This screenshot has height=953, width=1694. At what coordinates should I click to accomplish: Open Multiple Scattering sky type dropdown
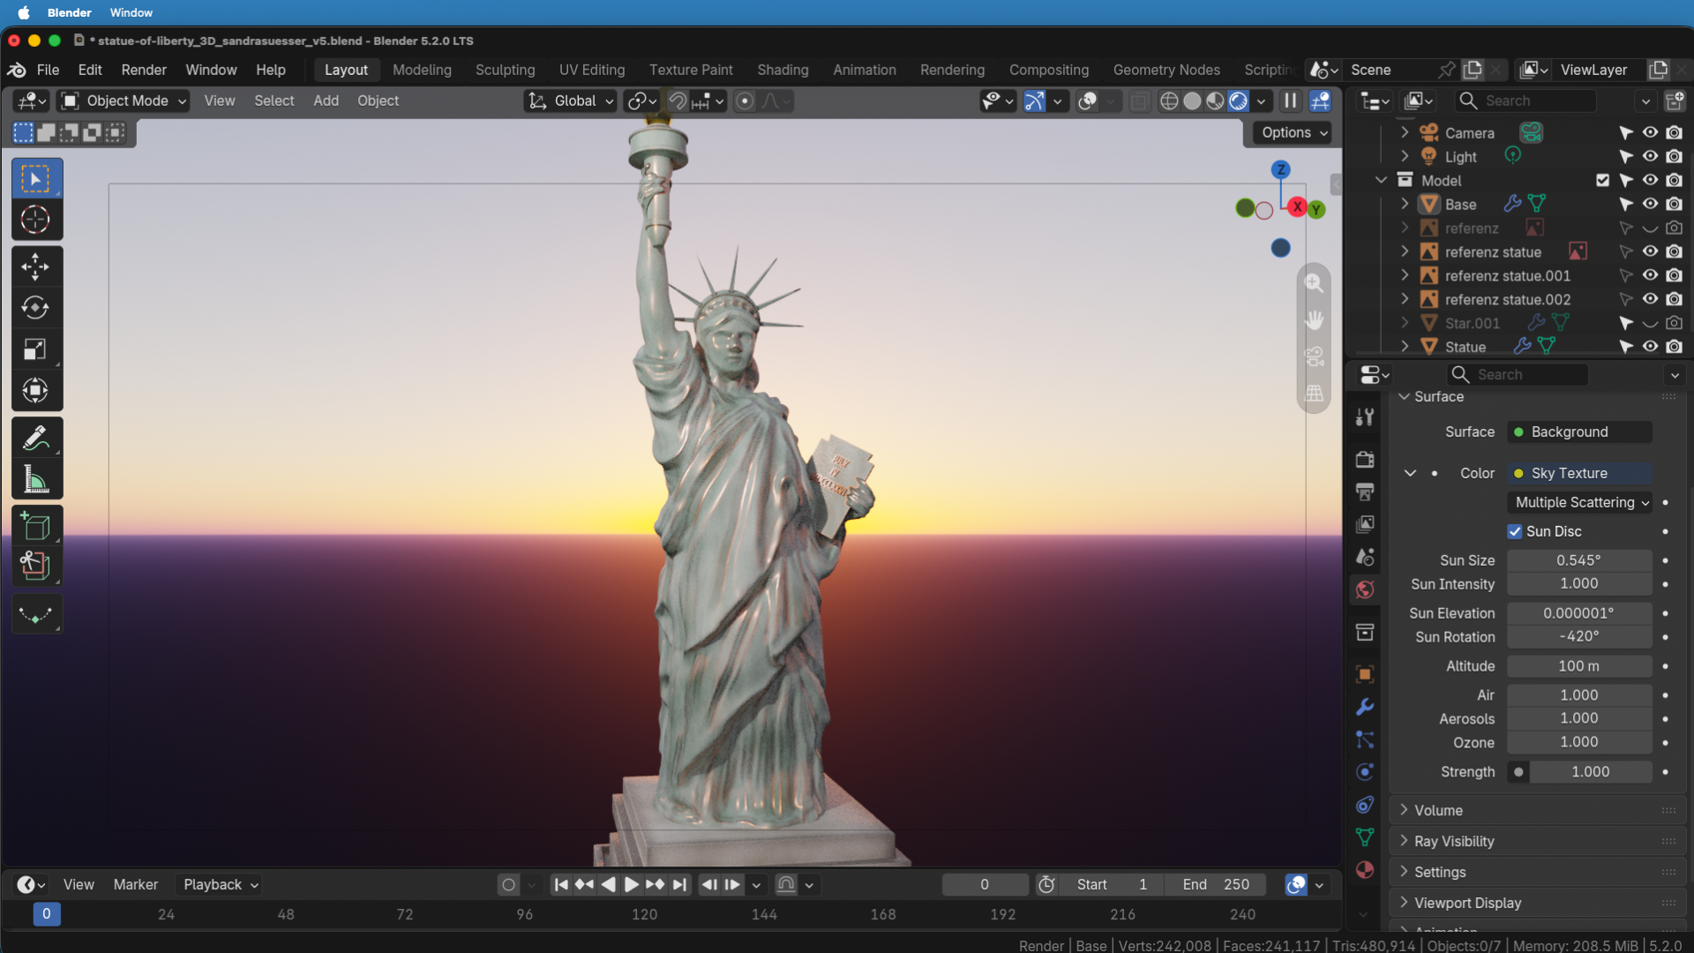click(1580, 502)
